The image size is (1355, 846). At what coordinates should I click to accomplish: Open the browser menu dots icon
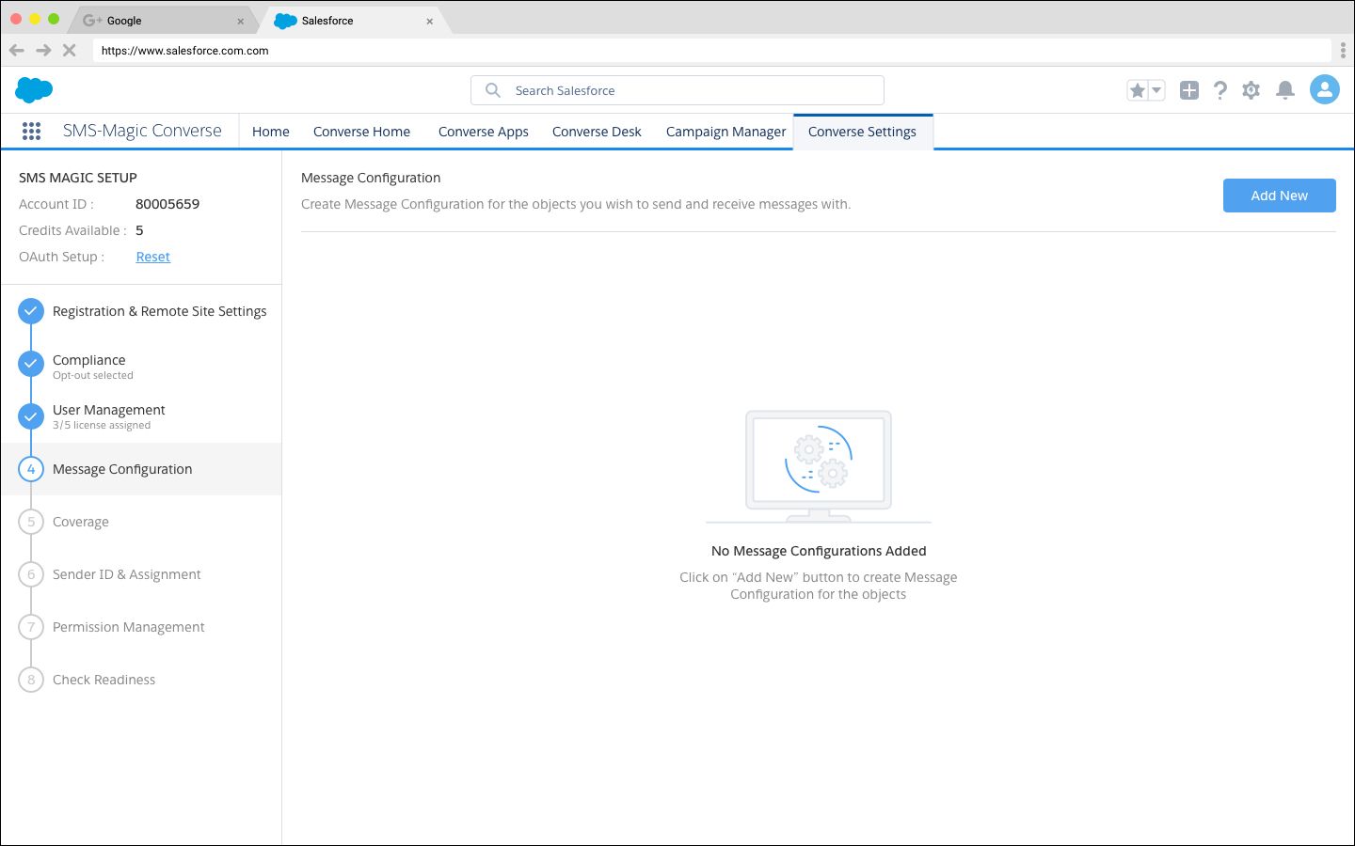1343,51
